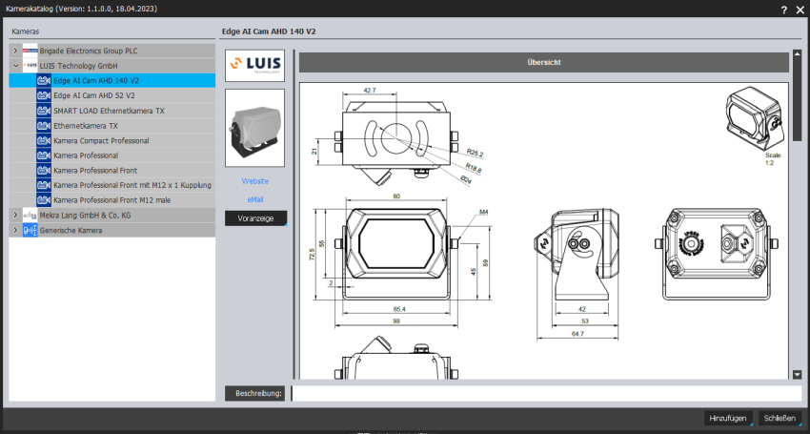Click camera icon of SMART LOAD Ethernetkamera TX
Screen dimensions: 810x434
tap(44, 111)
